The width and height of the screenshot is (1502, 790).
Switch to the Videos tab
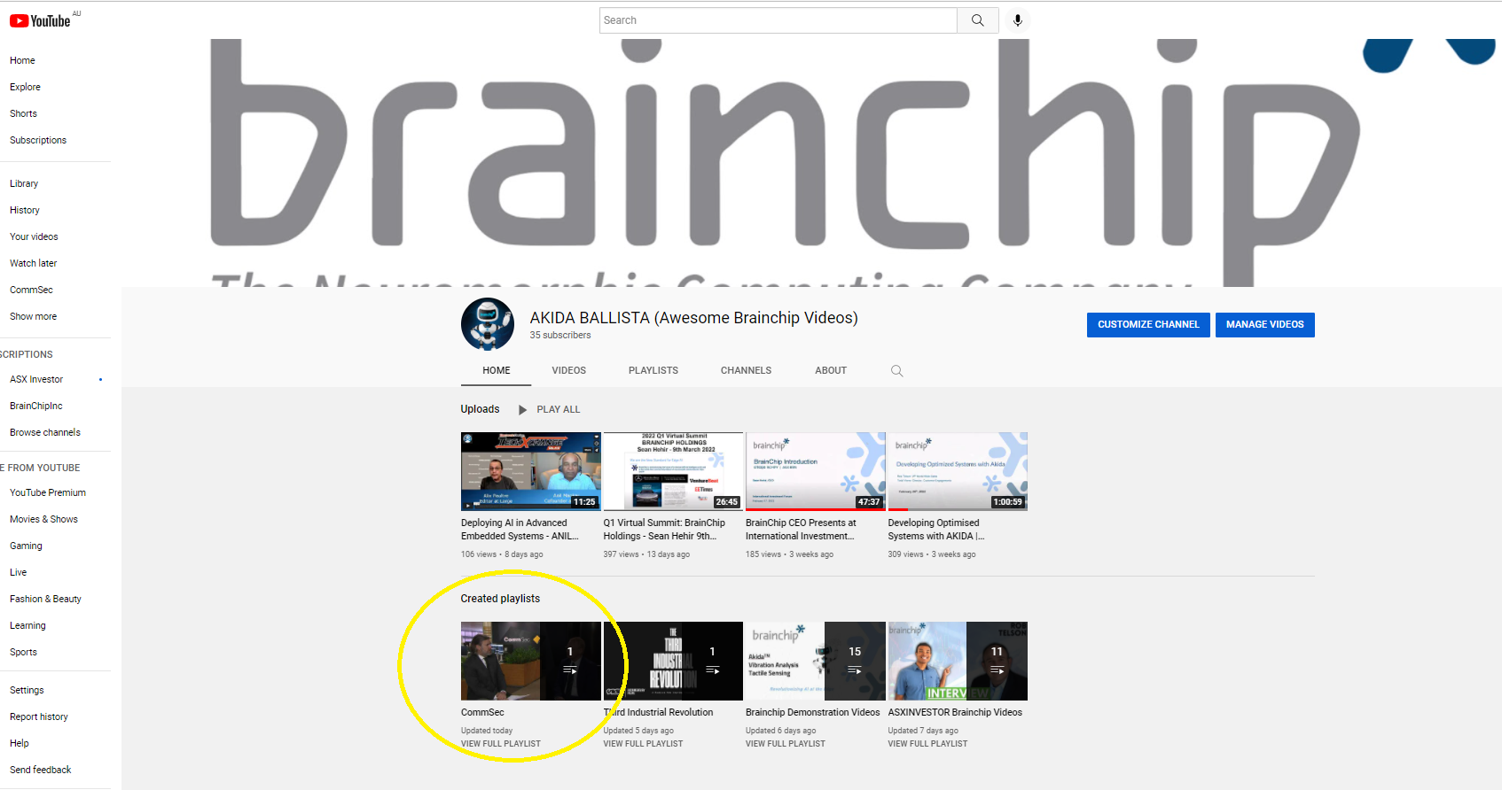click(568, 370)
